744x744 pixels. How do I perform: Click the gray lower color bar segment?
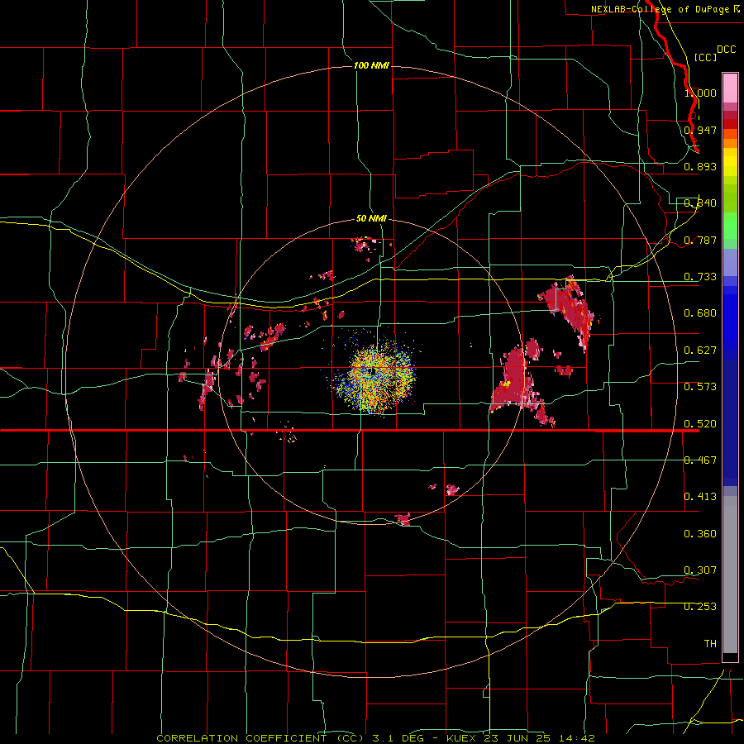[x=730, y=575]
